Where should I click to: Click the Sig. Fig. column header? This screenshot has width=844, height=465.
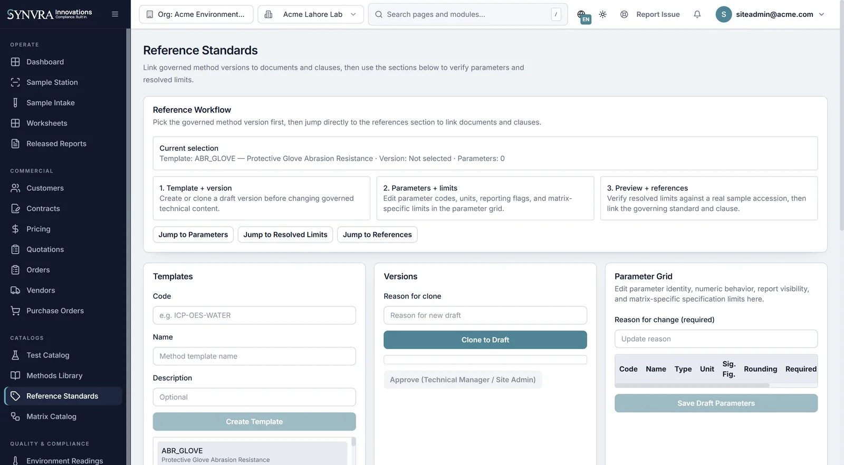click(728, 369)
